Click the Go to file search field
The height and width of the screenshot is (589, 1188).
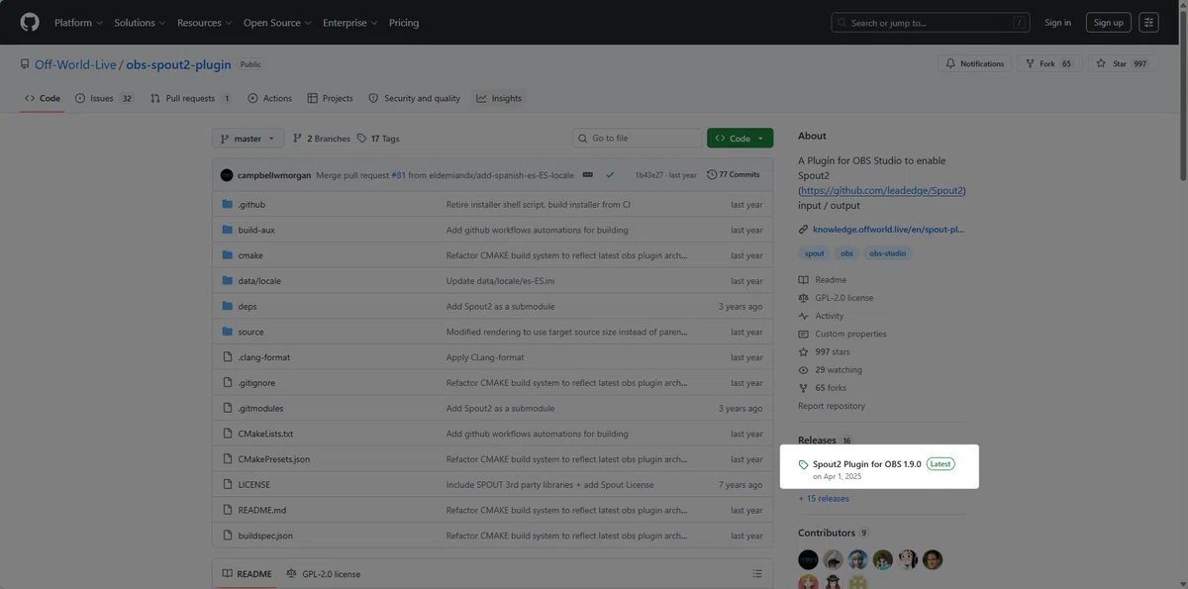click(637, 139)
